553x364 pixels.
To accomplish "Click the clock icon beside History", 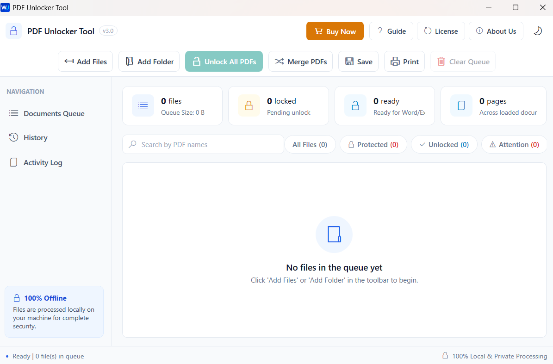I will 13,137.
